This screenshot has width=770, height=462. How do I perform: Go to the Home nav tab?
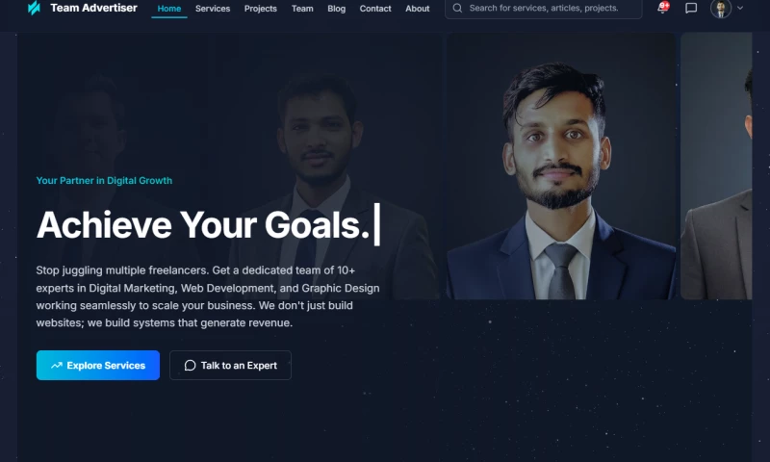coord(169,9)
